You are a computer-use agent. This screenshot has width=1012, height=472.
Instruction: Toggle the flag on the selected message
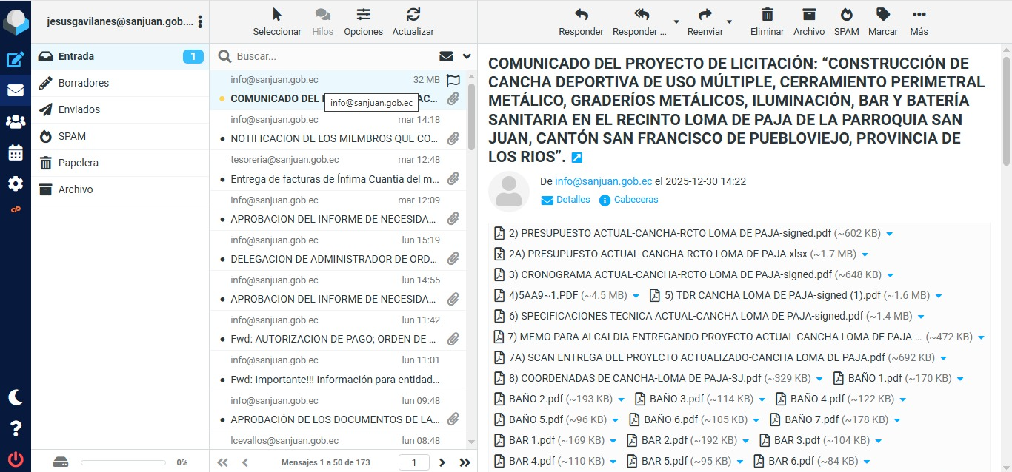pyautogui.click(x=453, y=80)
